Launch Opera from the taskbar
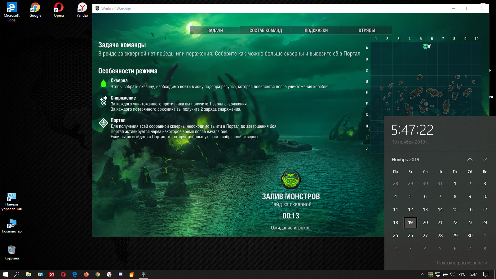Image resolution: width=496 pixels, height=279 pixels. 63,274
